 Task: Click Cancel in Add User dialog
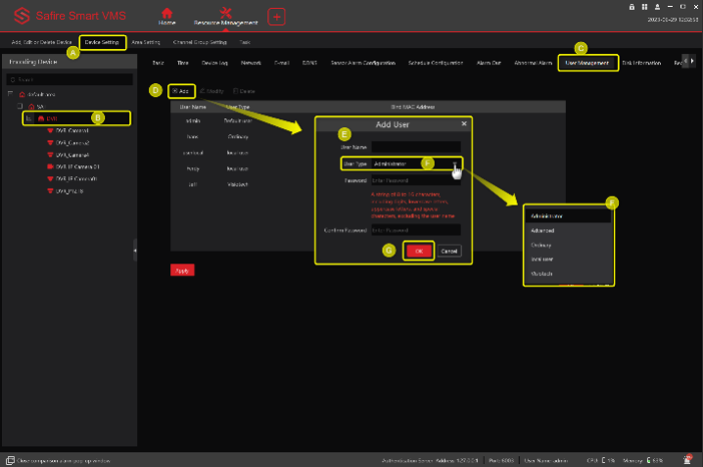click(449, 251)
